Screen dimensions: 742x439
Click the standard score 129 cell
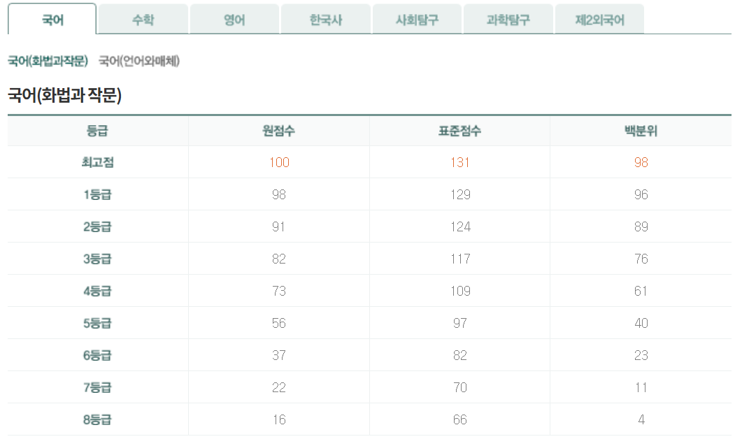point(459,194)
